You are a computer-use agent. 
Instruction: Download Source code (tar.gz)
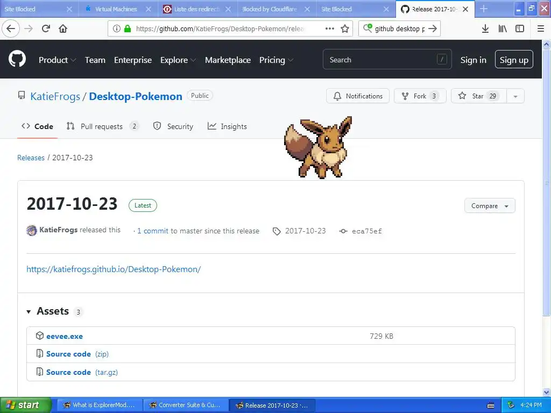click(x=82, y=372)
